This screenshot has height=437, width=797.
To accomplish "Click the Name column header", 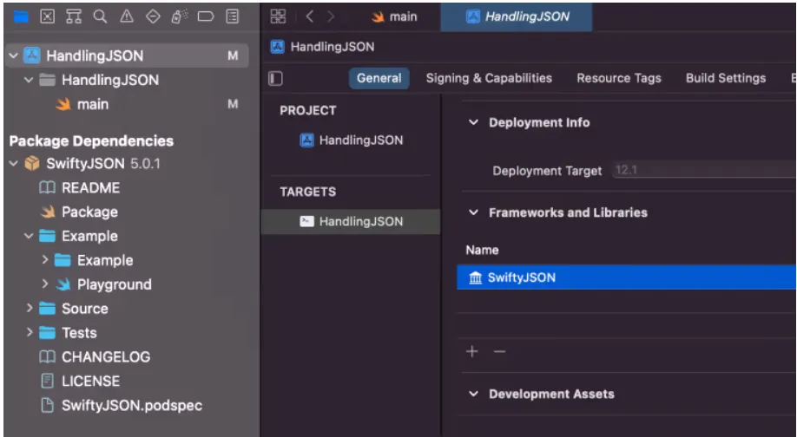I will [x=482, y=250].
